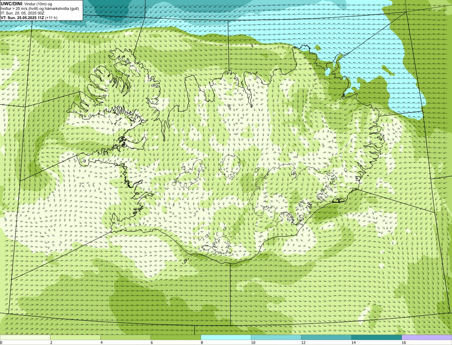The height and width of the screenshot is (345, 452).
Task: Click the legend scale label "10"
Action: [253, 343]
